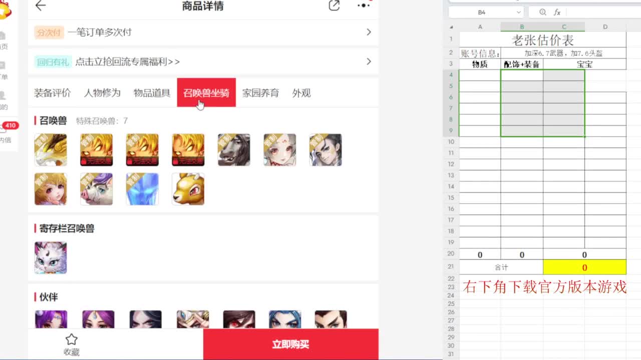The height and width of the screenshot is (360, 641).
Task: Open the white cat under 寄存栏召唤兽
Action: click(51, 258)
